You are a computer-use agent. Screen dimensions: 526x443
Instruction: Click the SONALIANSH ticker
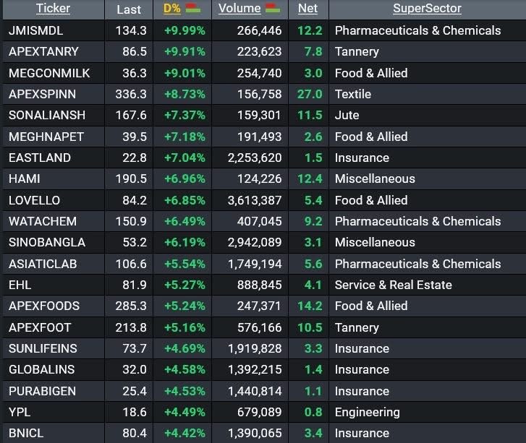click(x=46, y=115)
